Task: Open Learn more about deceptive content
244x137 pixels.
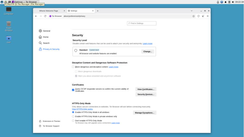Action: coord(113,67)
